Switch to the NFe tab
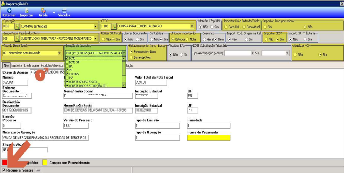This screenshot has width=344, height=173. pos(6,65)
